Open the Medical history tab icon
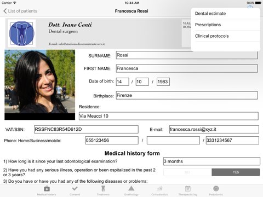 pos(47,189)
